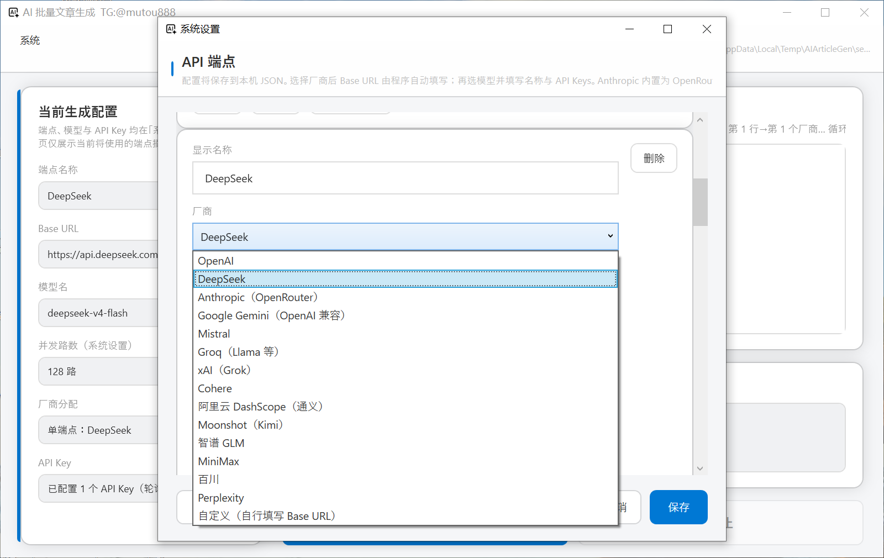This screenshot has width=884, height=558.
Task: Choose Perplexity vendor option
Action: coord(405,498)
